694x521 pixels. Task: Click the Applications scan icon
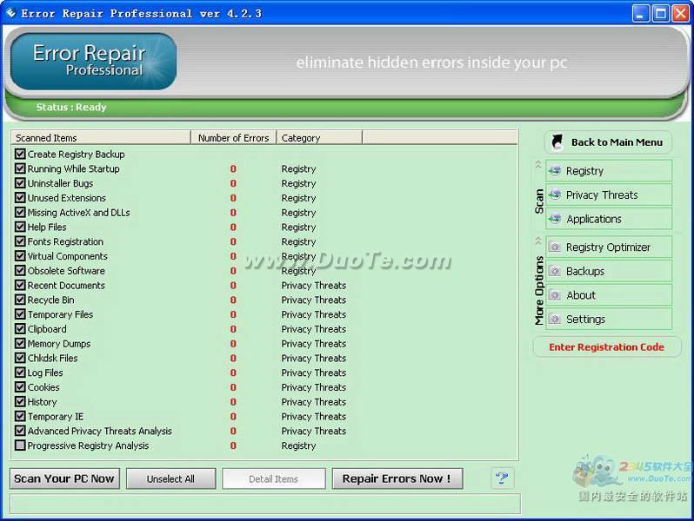coord(555,218)
